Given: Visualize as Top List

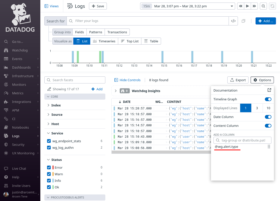Looking at the screenshot, I should tap(130, 41).
